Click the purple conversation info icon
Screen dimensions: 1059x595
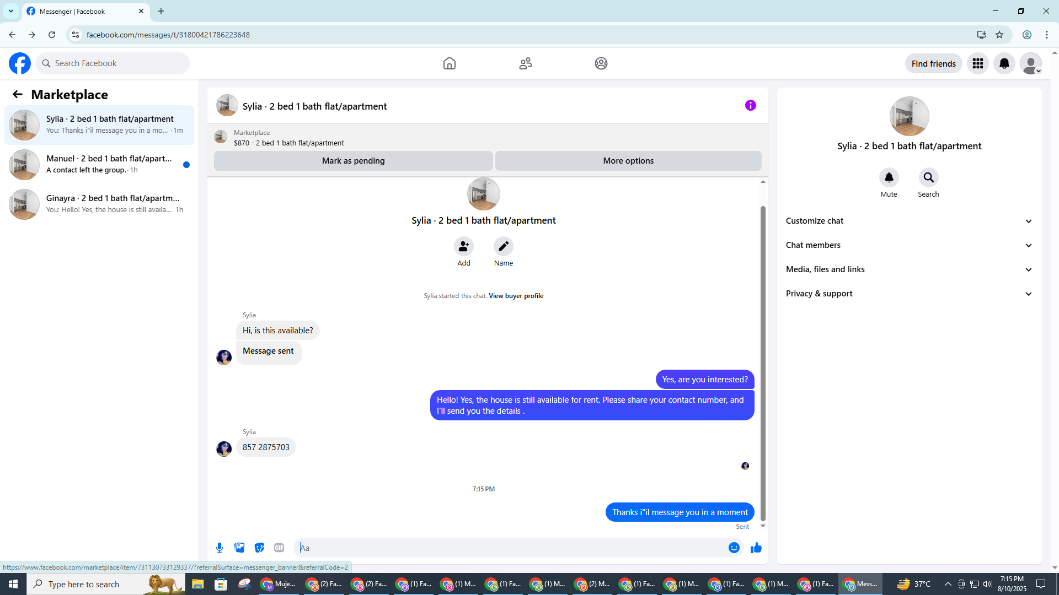[750, 105]
